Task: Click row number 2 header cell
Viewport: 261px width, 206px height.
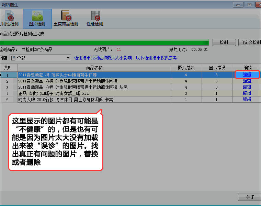Action: (9, 81)
